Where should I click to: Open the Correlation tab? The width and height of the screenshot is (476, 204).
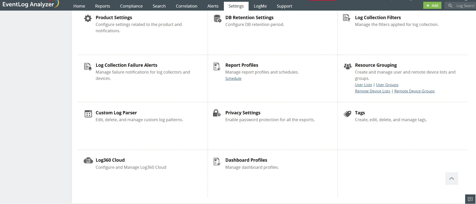pos(187,6)
